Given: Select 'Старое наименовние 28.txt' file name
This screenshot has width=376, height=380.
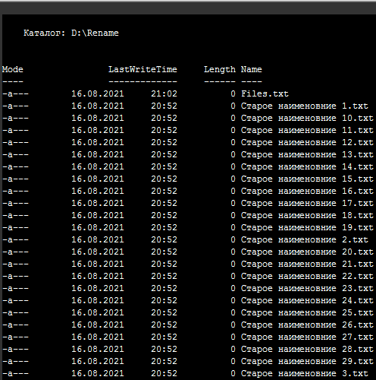Looking at the screenshot, I should [307, 349].
